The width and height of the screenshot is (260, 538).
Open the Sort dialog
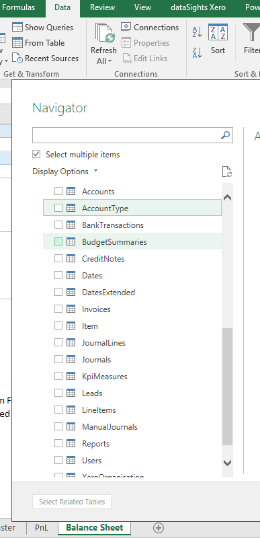point(218,39)
